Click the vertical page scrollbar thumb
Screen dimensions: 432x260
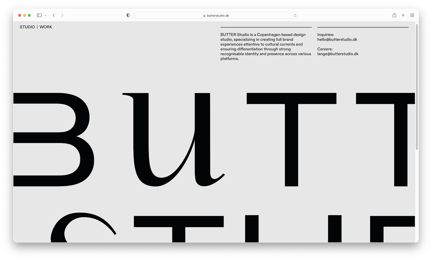pyautogui.click(x=417, y=86)
